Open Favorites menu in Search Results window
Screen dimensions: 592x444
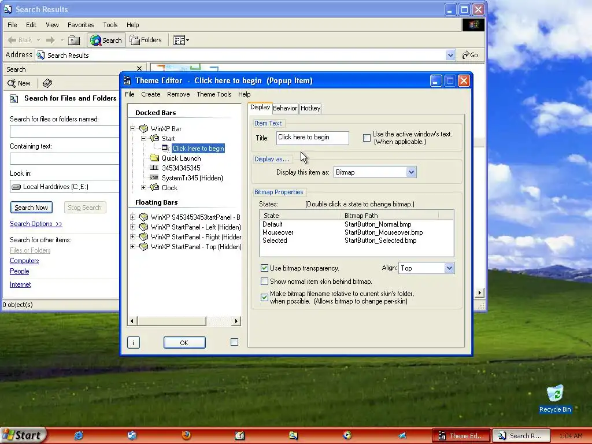tap(80, 25)
